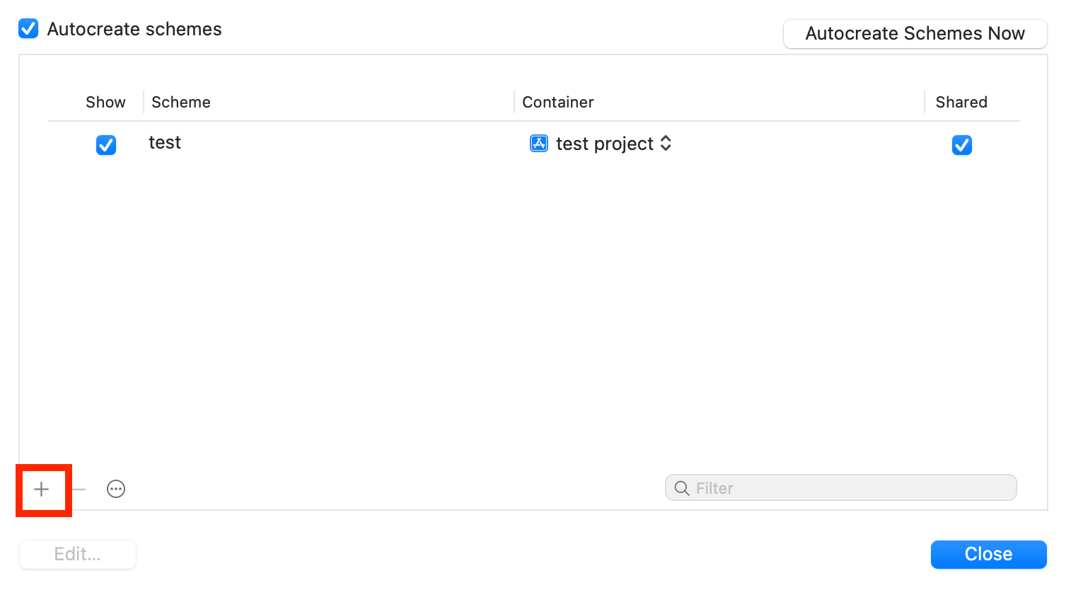Click the Container column header
The height and width of the screenshot is (590, 1071).
click(558, 102)
